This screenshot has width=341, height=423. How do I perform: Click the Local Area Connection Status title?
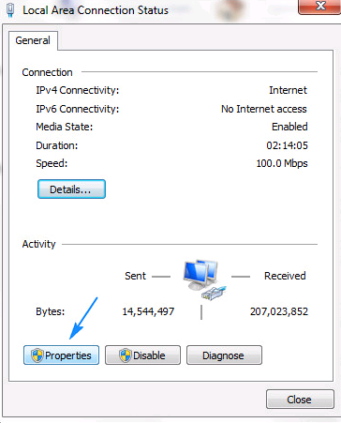(96, 10)
